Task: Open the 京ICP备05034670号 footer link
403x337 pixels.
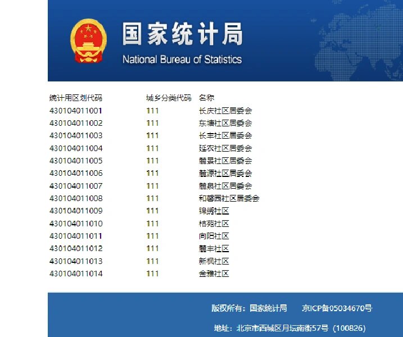Action: [x=337, y=308]
